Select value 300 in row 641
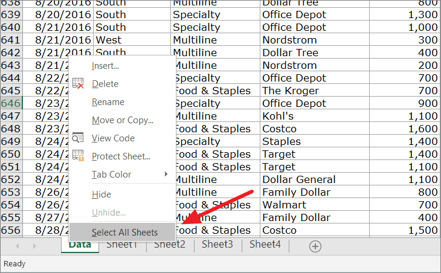441x273 pixels. (x=405, y=40)
